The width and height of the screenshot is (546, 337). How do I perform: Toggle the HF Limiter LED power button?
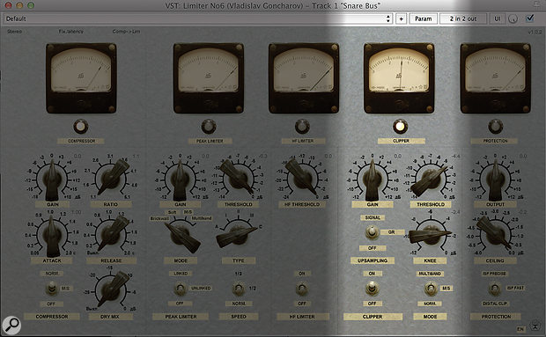click(x=302, y=127)
